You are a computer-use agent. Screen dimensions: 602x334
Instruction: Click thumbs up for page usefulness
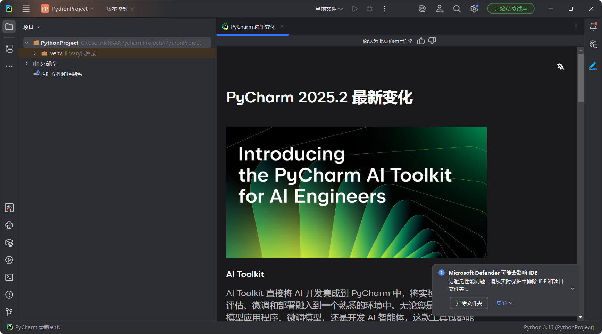tap(421, 41)
